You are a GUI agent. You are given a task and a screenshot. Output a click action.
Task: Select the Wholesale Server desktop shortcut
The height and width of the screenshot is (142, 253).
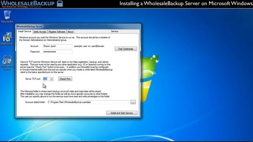pos(7,62)
